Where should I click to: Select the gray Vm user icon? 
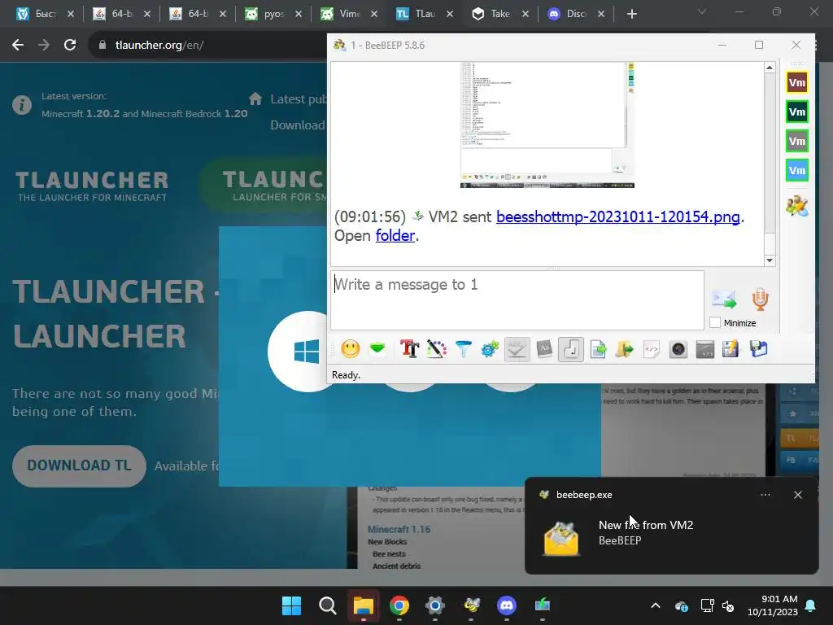(x=797, y=141)
